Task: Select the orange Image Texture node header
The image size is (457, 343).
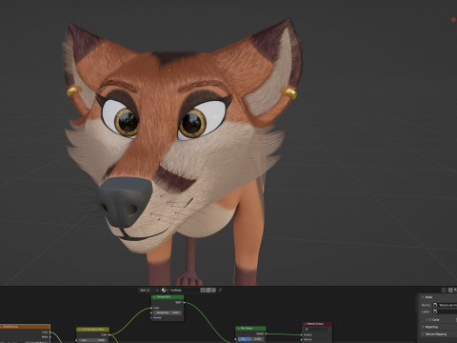Action: point(25,327)
